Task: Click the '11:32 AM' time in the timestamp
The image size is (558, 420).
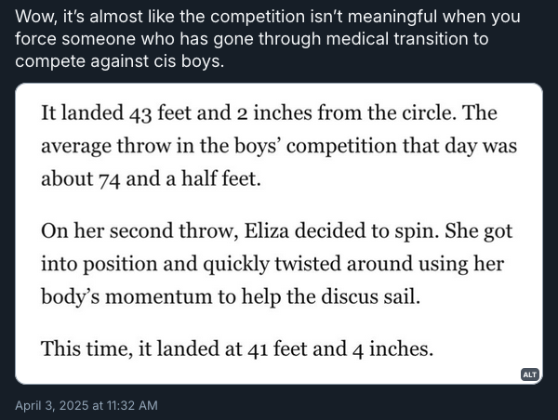Action: (132, 405)
